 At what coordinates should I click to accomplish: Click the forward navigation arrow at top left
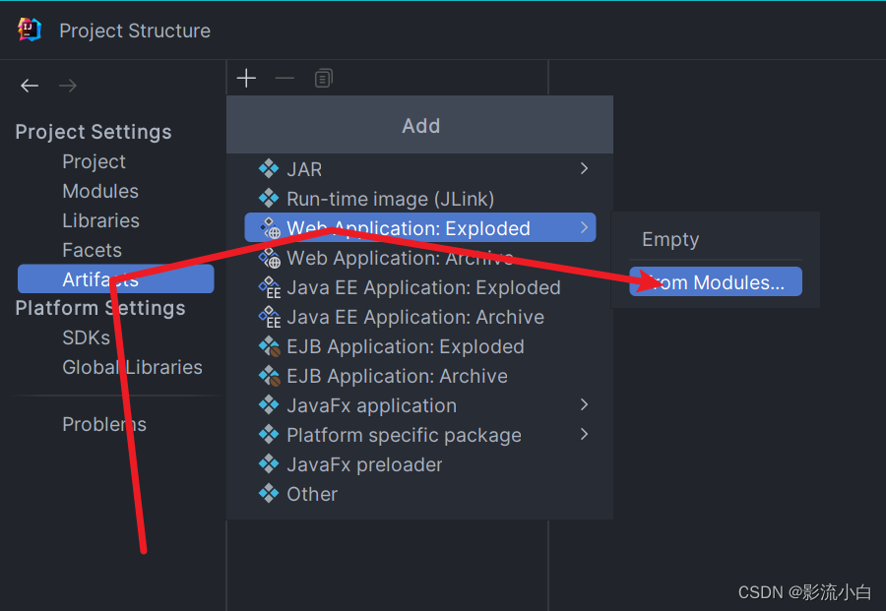67,86
